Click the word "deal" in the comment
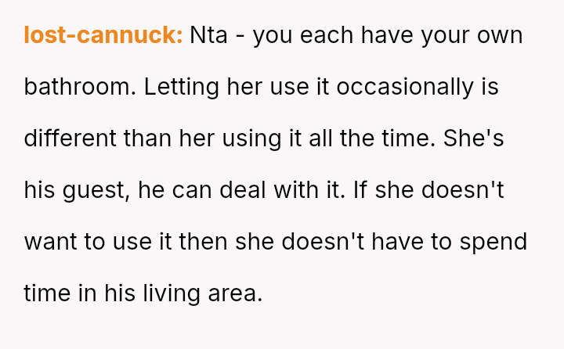564x349 pixels. point(265,190)
